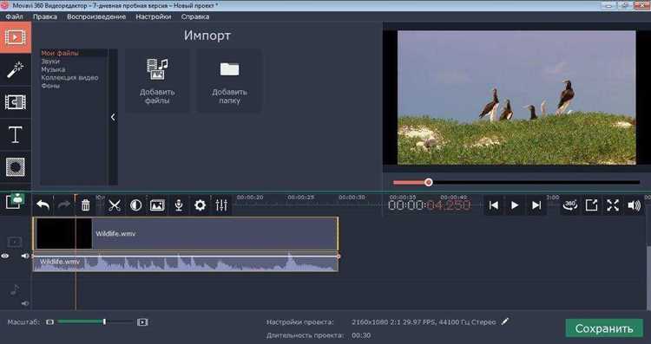Edit project settings with the pencil icon

[x=505, y=321]
